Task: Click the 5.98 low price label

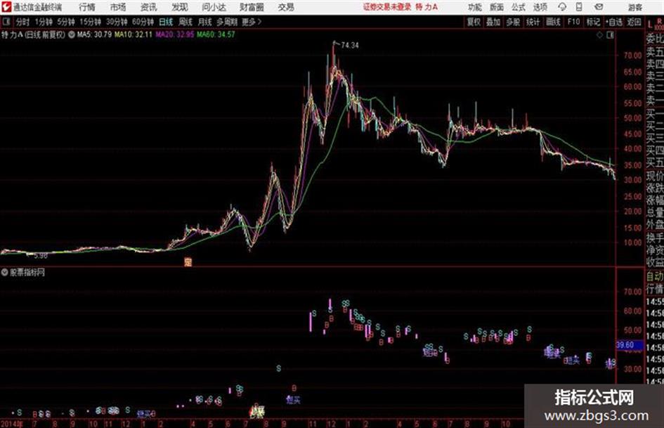Action: pos(41,256)
